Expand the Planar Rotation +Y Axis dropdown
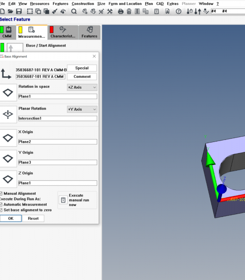Screen dimensions: 245x280 [82, 109]
